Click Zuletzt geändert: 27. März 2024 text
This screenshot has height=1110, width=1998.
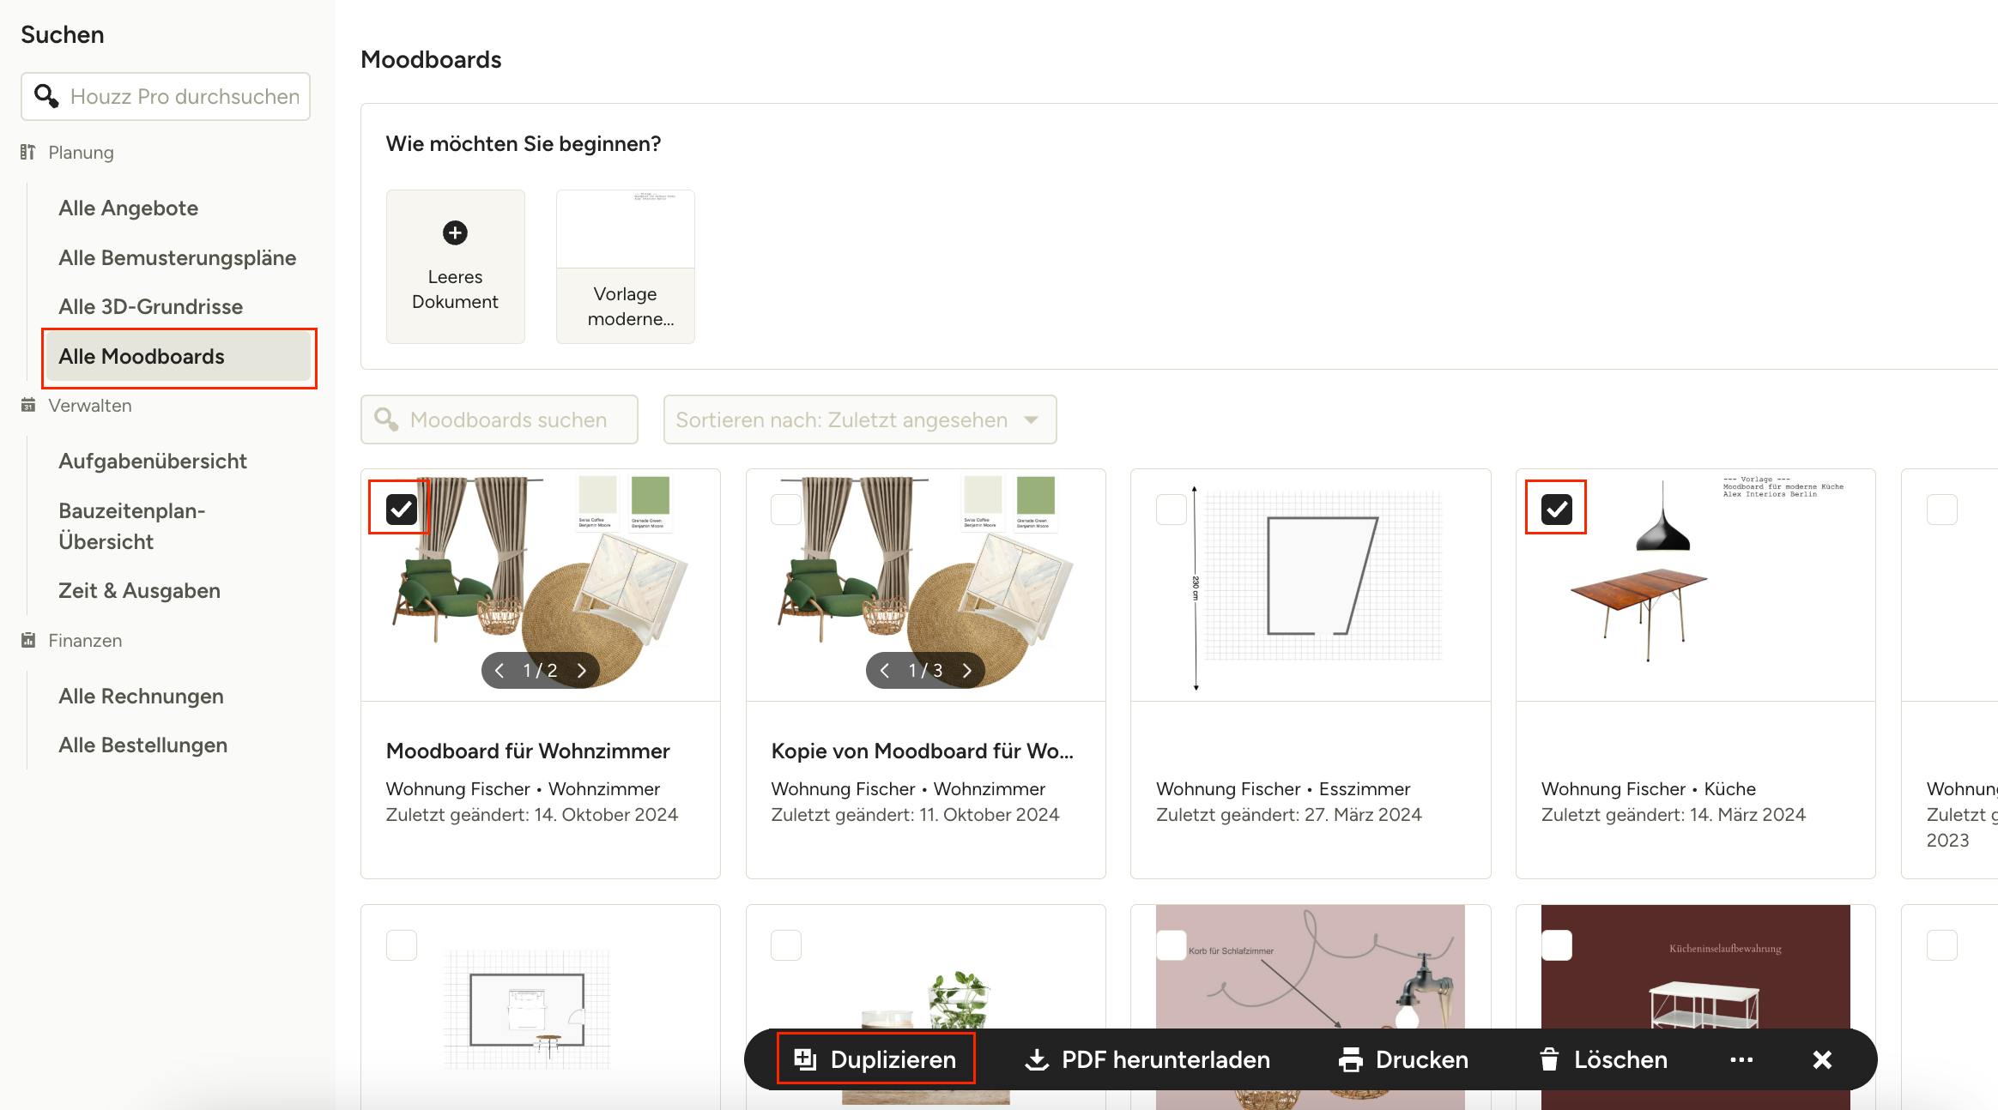click(1289, 814)
